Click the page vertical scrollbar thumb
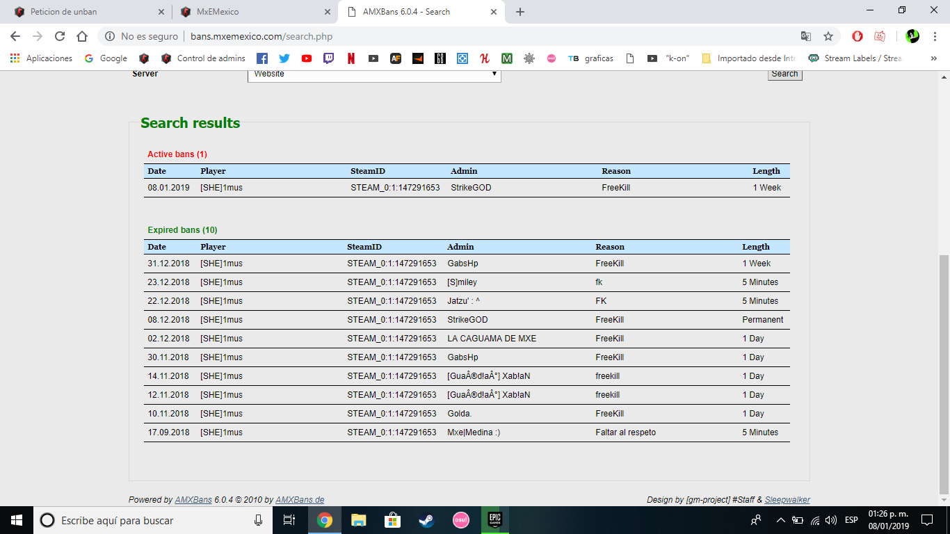The image size is (950, 534). tap(944, 373)
